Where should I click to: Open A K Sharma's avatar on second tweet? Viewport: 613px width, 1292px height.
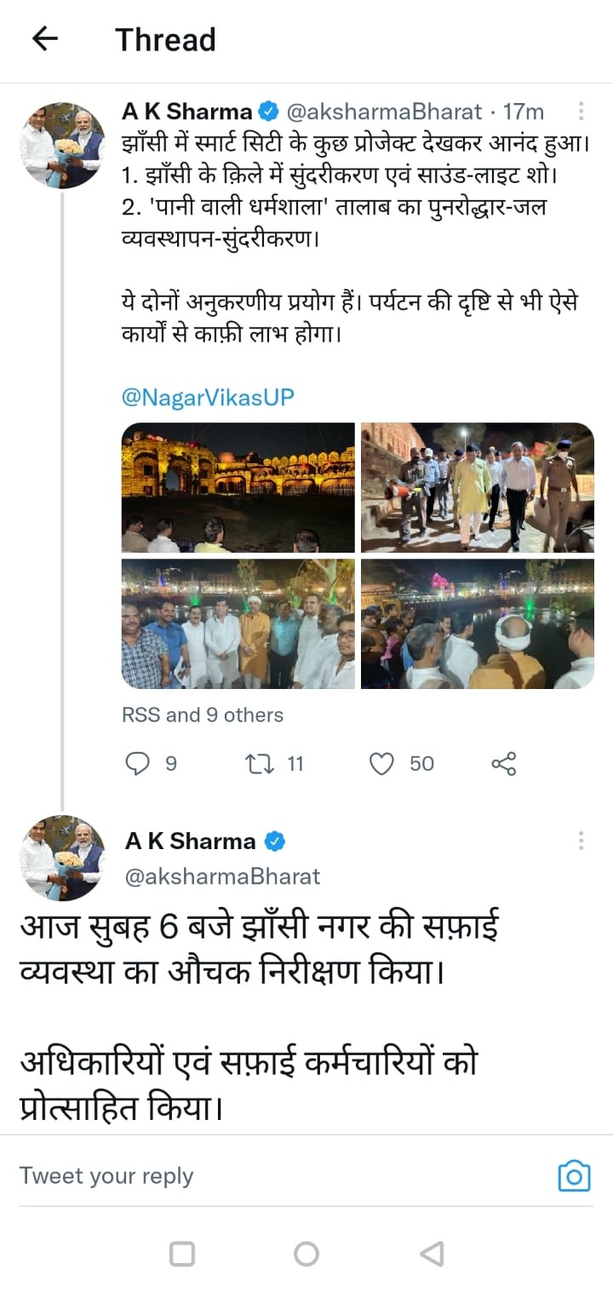coord(61,858)
